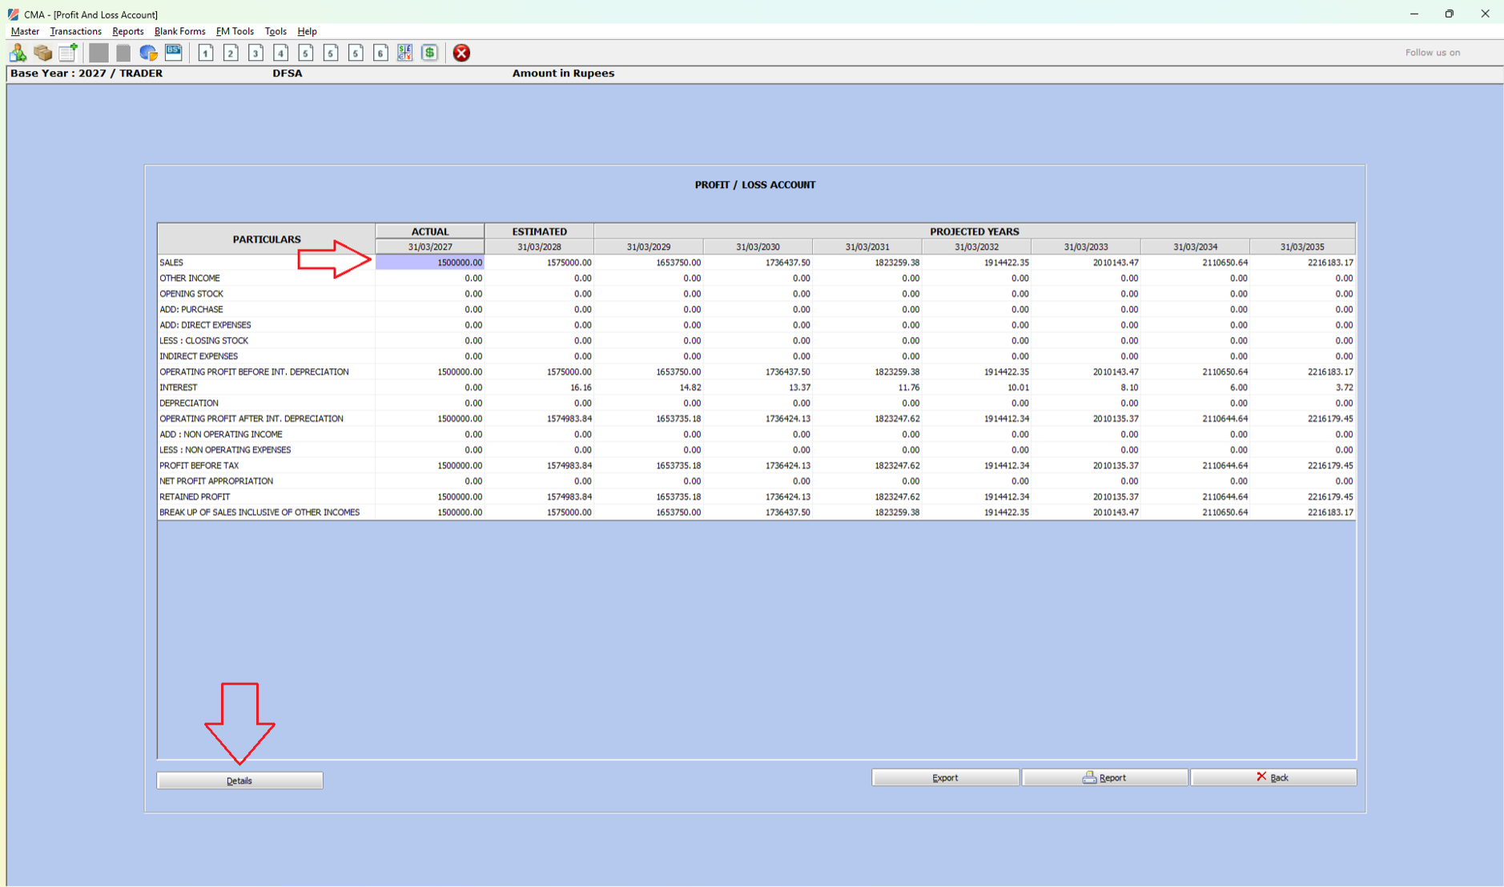Viewport: 1504px width, 887px height.
Task: Open the pie chart toolbar icon
Action: pyautogui.click(x=148, y=53)
